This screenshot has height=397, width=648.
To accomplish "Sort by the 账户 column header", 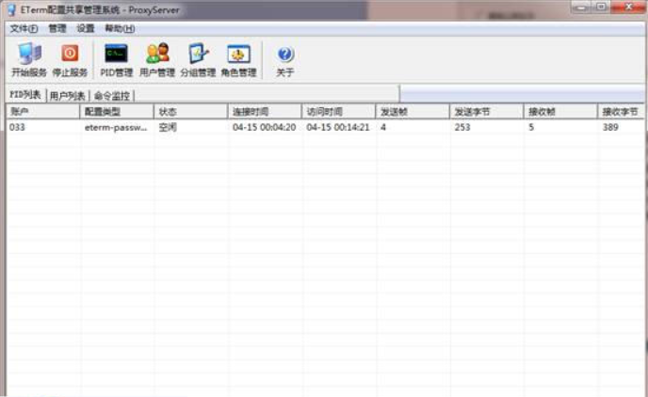I will 42,111.
